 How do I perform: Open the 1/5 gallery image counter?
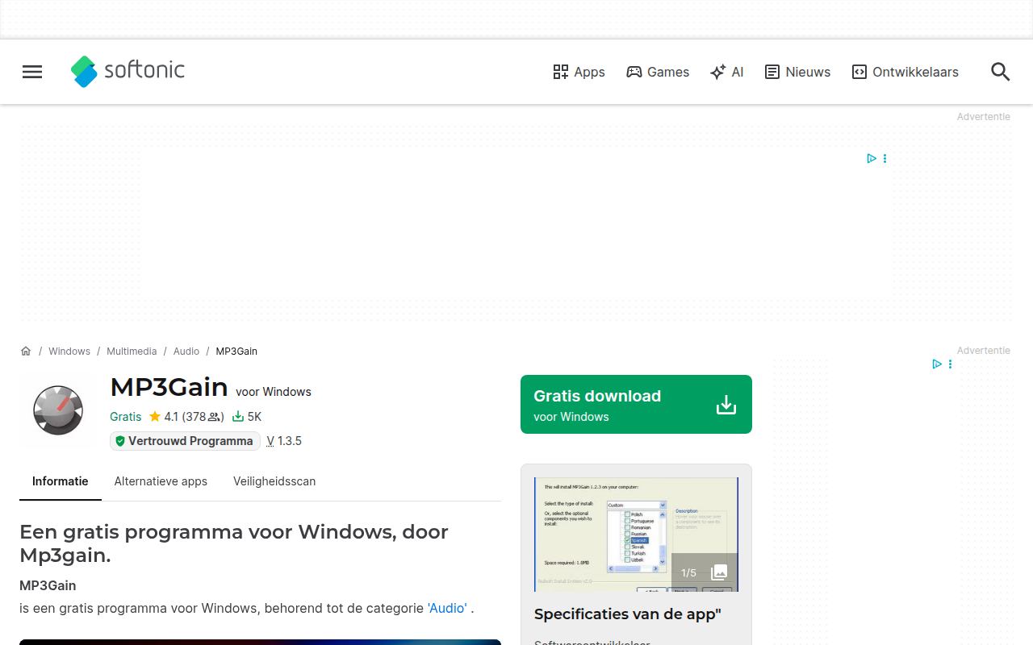(705, 572)
